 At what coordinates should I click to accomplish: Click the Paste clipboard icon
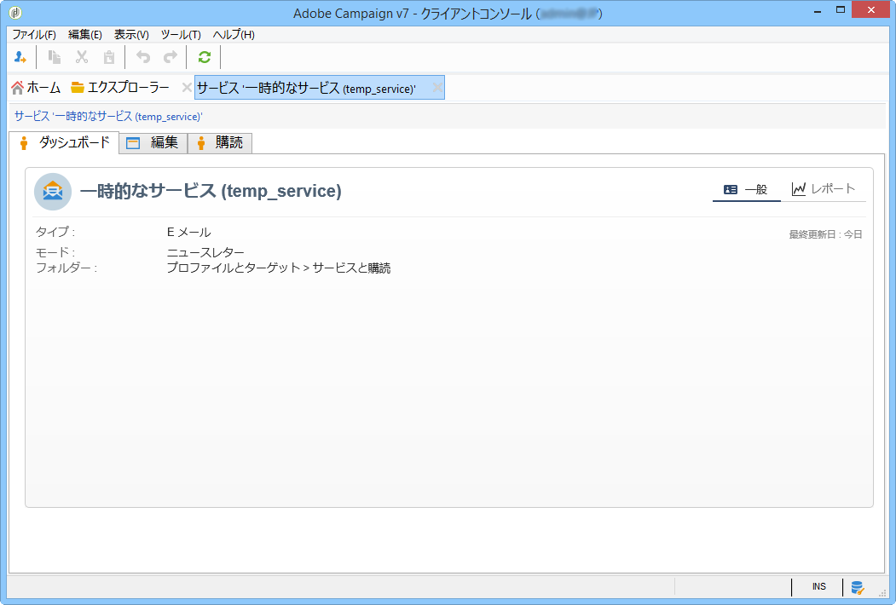click(108, 57)
